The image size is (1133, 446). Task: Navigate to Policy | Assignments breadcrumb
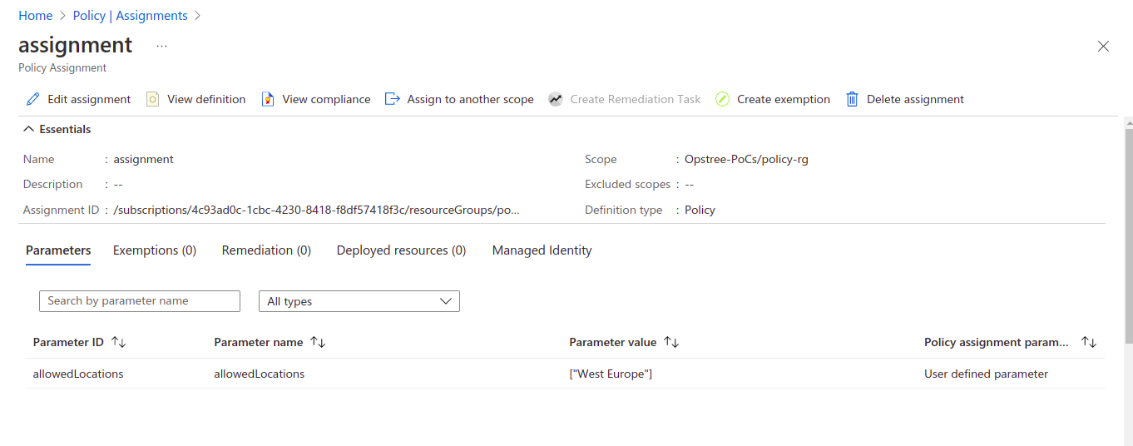click(x=131, y=16)
